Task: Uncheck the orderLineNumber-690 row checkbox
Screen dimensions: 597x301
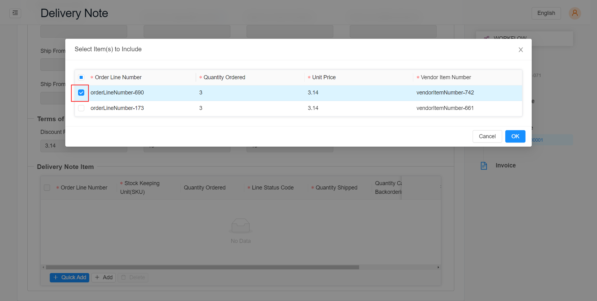Action: [x=81, y=93]
